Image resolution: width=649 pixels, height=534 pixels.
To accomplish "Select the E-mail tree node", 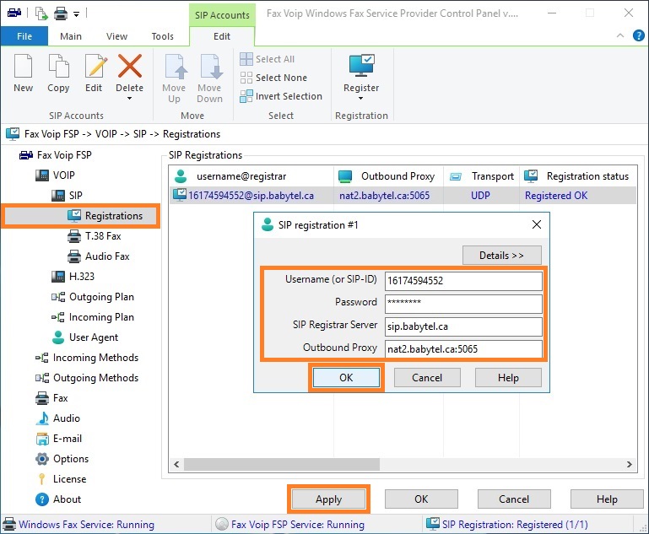I will [59, 439].
